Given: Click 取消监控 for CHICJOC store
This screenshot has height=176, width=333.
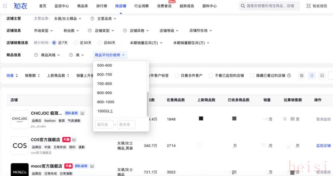Looking at the screenshot, I should (323, 119).
